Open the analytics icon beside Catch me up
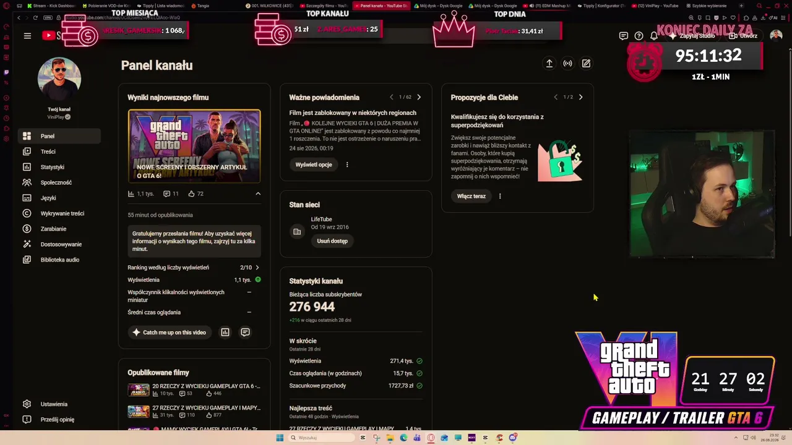This screenshot has height=445, width=792. click(225, 333)
